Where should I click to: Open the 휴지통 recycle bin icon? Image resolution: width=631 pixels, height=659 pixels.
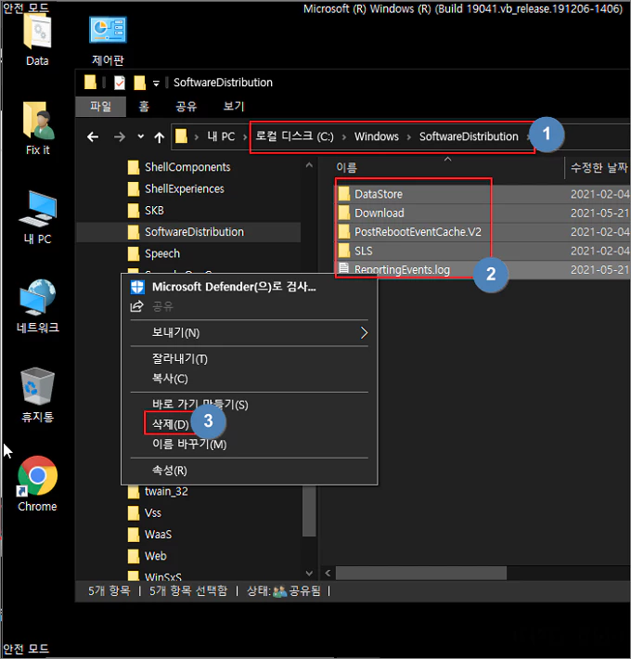[x=38, y=395]
